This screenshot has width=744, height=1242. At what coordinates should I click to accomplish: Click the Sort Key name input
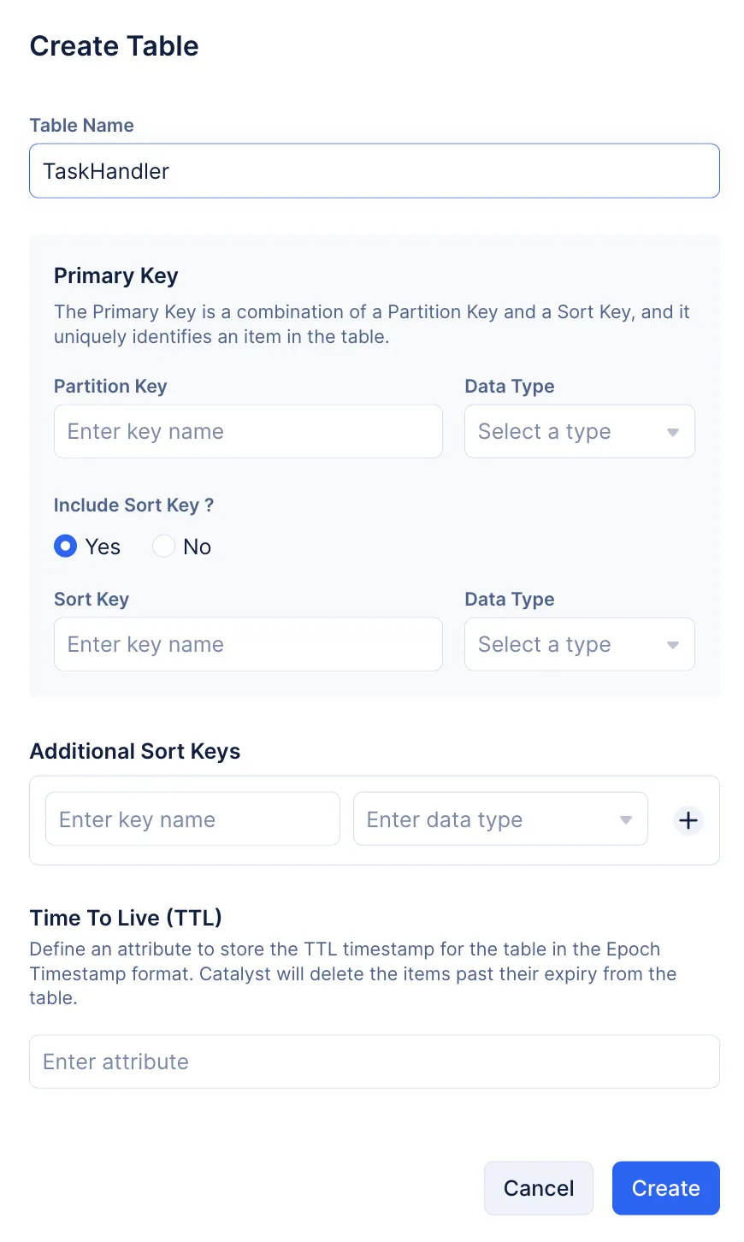click(248, 645)
